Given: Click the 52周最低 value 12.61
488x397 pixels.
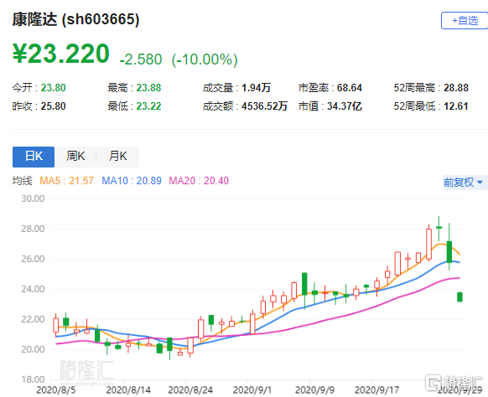Looking at the screenshot, I should [456, 106].
